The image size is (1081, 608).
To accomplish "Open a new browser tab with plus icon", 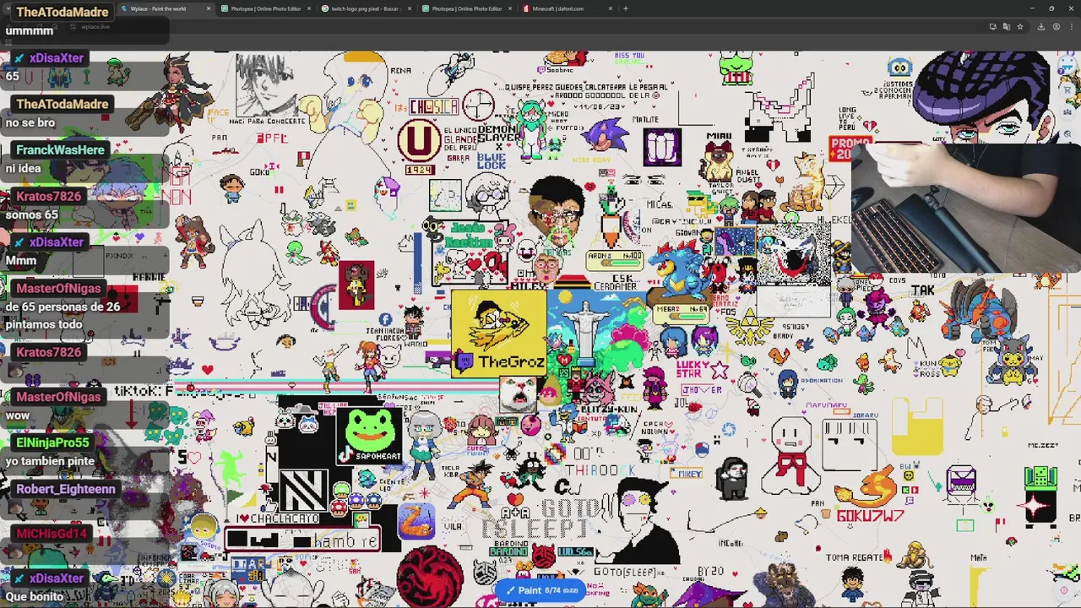I will (x=625, y=8).
